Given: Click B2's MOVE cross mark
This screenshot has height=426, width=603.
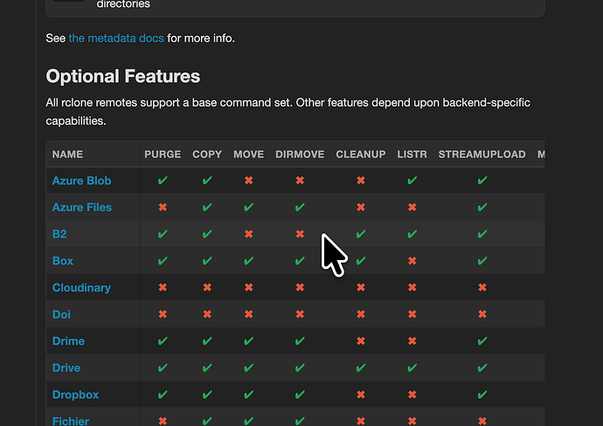Looking at the screenshot, I should coord(249,234).
